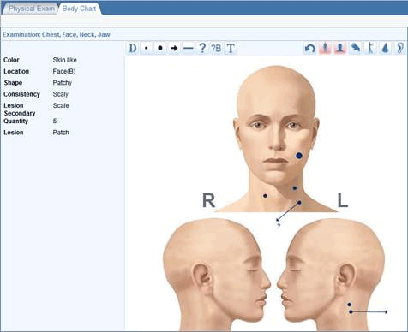Screen dimensions: 408x332
Task: Click the neck marker near the R label
Action: [x=265, y=196]
